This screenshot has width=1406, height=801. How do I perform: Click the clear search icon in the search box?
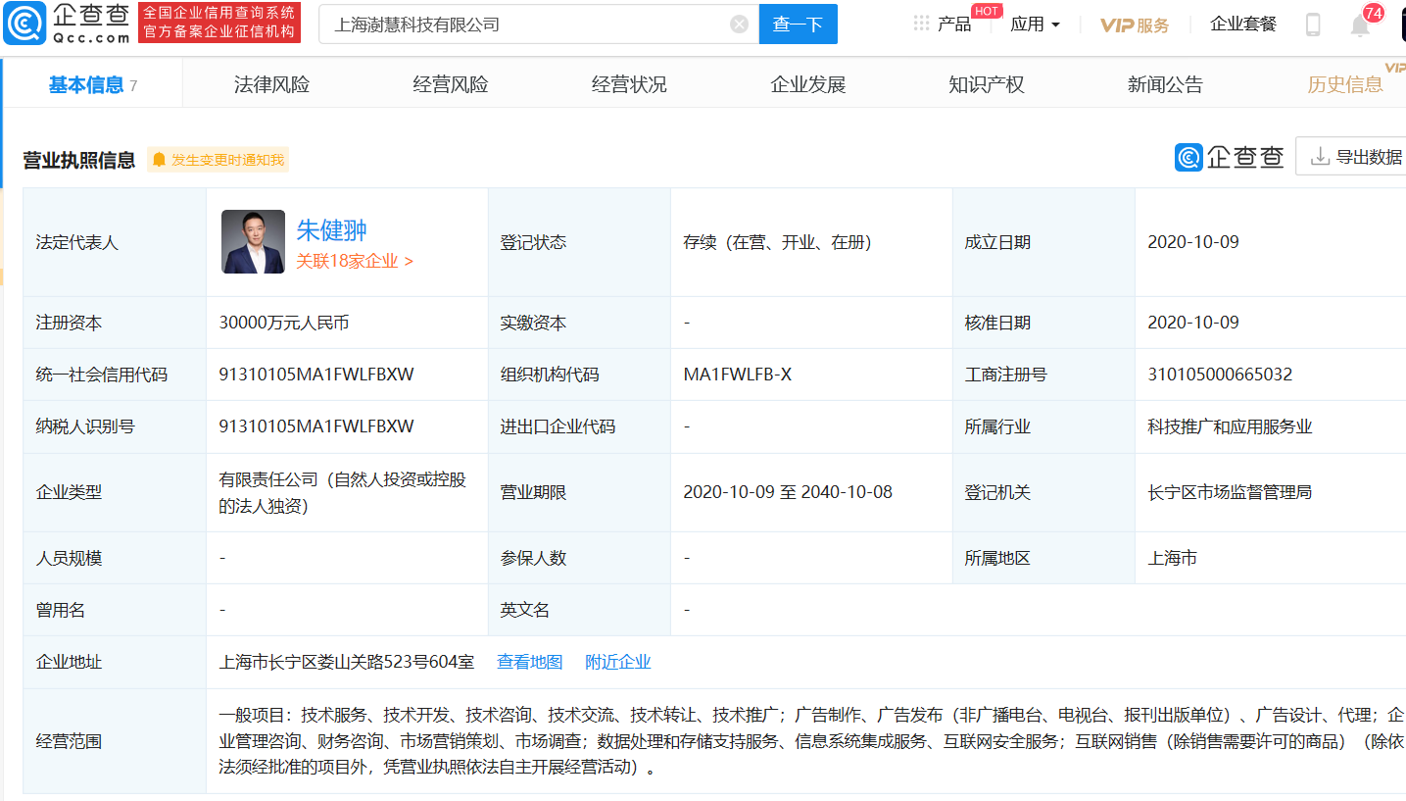[x=739, y=24]
